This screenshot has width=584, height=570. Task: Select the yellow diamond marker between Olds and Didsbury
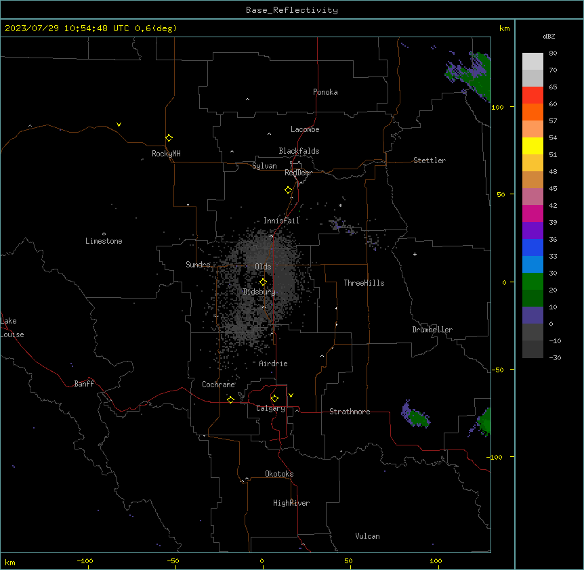pyautogui.click(x=264, y=282)
